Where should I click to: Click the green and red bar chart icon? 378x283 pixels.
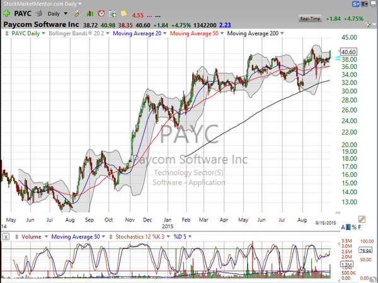(90, 13)
